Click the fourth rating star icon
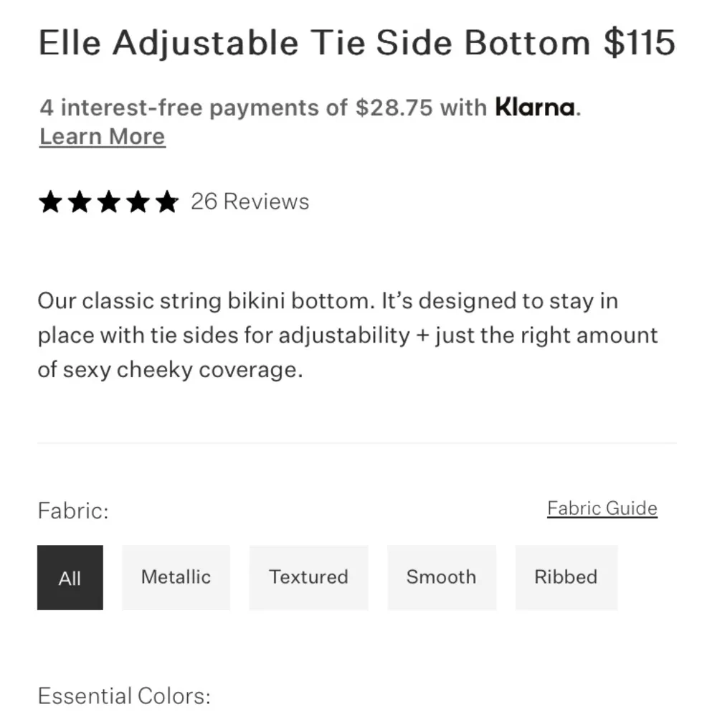Image resolution: width=717 pixels, height=717 pixels. [x=136, y=202]
